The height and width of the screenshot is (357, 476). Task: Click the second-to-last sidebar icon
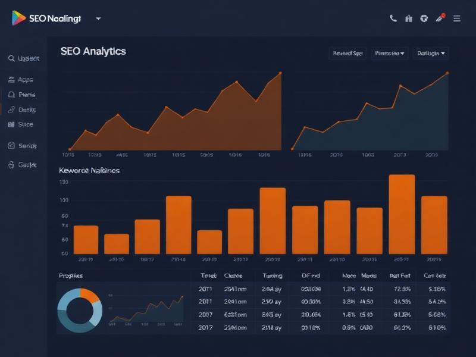click(x=11, y=146)
